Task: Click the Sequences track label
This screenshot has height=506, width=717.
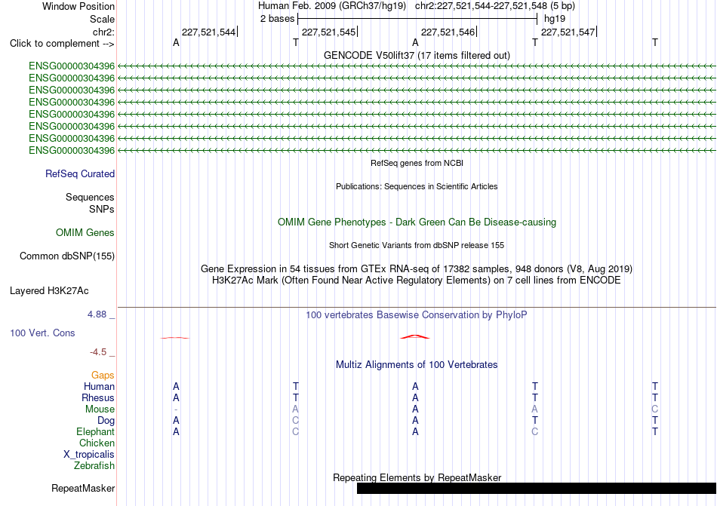Action: coord(90,198)
